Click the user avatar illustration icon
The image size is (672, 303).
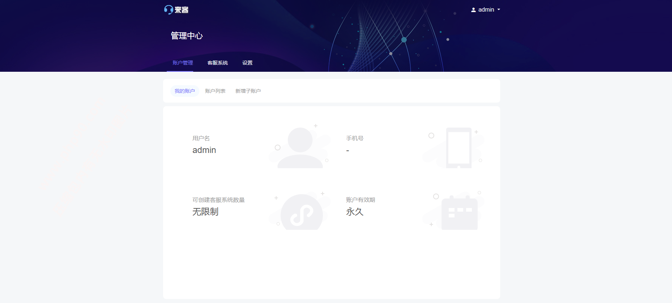pyautogui.click(x=300, y=148)
